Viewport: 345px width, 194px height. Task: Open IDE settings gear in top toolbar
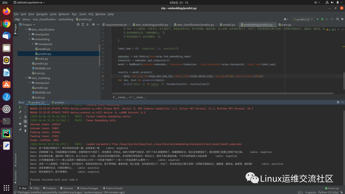[342, 19]
